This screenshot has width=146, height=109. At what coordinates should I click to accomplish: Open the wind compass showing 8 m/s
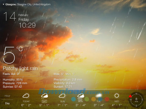coord(136,100)
